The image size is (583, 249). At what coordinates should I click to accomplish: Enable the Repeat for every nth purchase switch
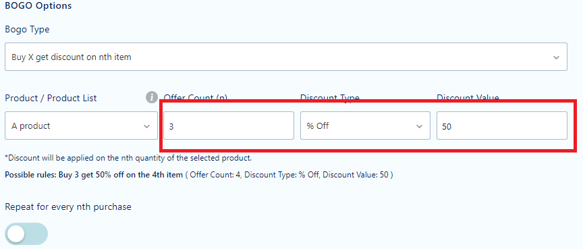pyautogui.click(x=26, y=233)
